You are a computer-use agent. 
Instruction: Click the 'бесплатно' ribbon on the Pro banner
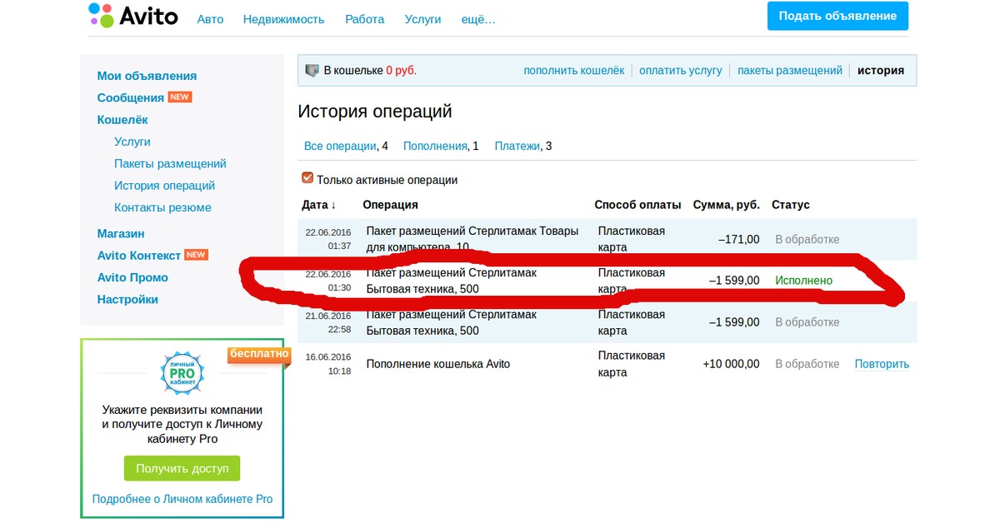coord(259,355)
